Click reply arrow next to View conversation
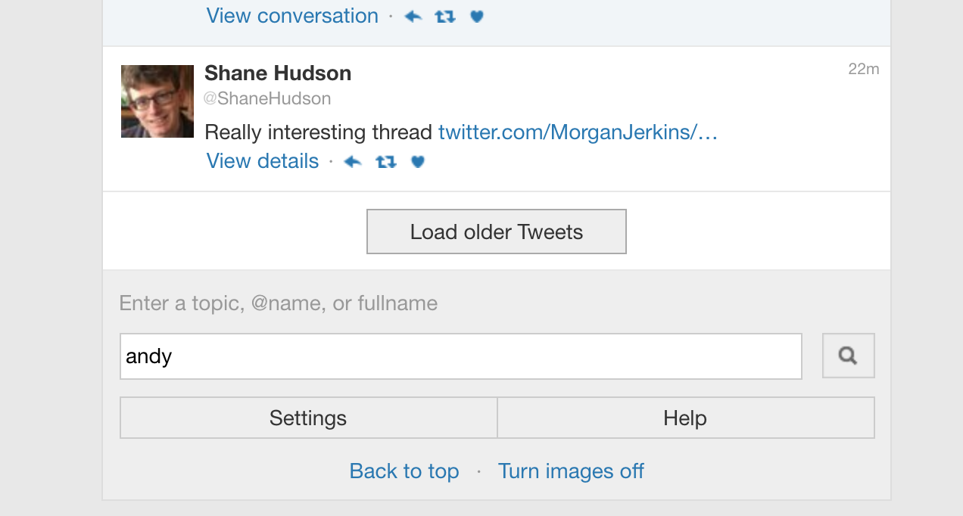963x516 pixels. point(413,16)
